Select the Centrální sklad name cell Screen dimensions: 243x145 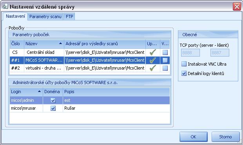coord(44,52)
